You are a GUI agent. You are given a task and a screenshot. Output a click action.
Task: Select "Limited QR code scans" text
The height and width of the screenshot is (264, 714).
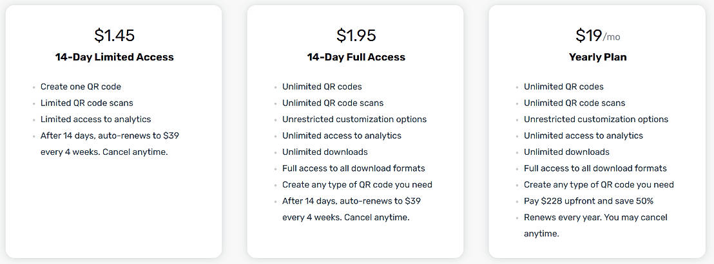tap(87, 103)
